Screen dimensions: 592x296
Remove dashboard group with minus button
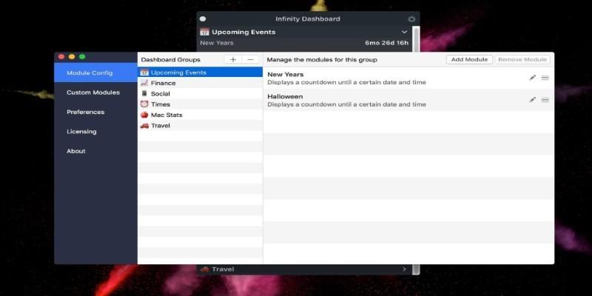tap(251, 59)
